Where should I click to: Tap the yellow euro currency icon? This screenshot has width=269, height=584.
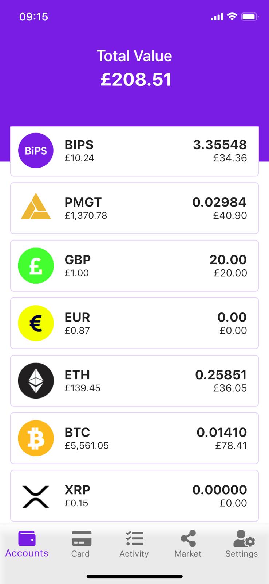coord(36,323)
